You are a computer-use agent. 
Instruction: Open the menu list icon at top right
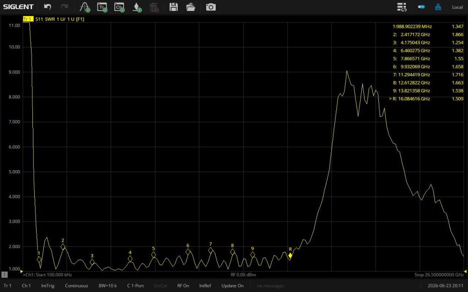pos(402,7)
